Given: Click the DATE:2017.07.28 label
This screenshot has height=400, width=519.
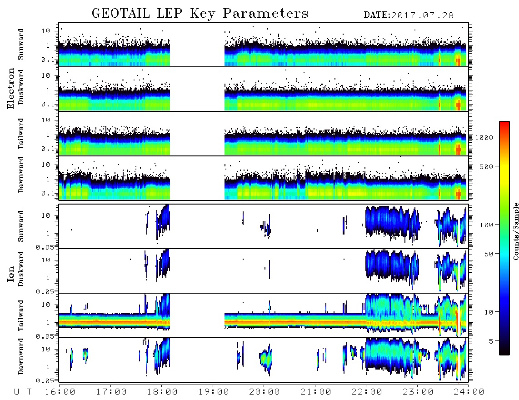Looking at the screenshot, I should point(409,15).
